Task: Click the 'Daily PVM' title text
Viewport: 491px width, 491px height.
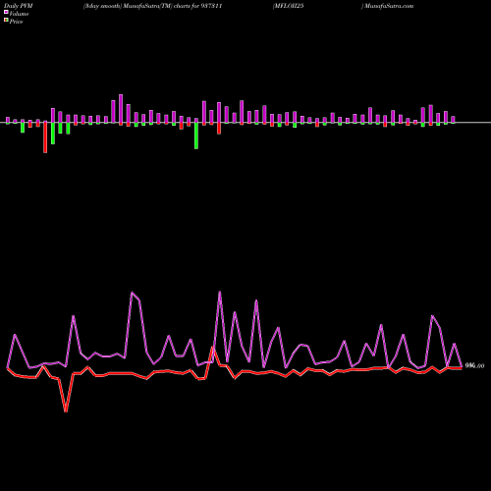Action: click(19, 6)
